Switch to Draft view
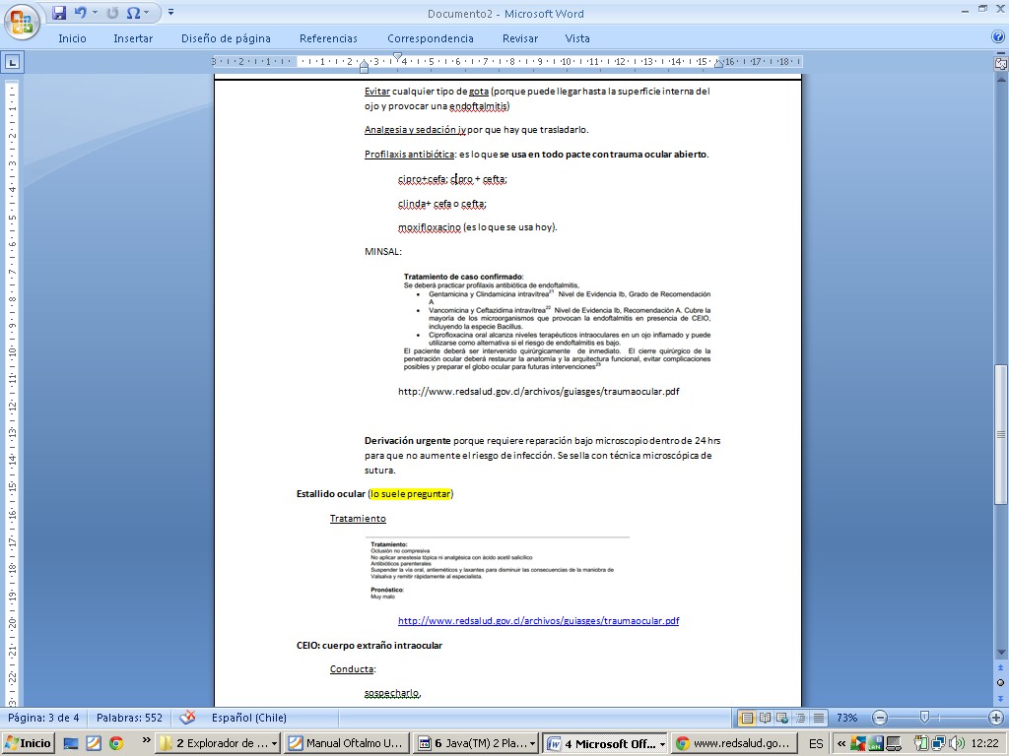The height and width of the screenshot is (756, 1009). coord(819,718)
